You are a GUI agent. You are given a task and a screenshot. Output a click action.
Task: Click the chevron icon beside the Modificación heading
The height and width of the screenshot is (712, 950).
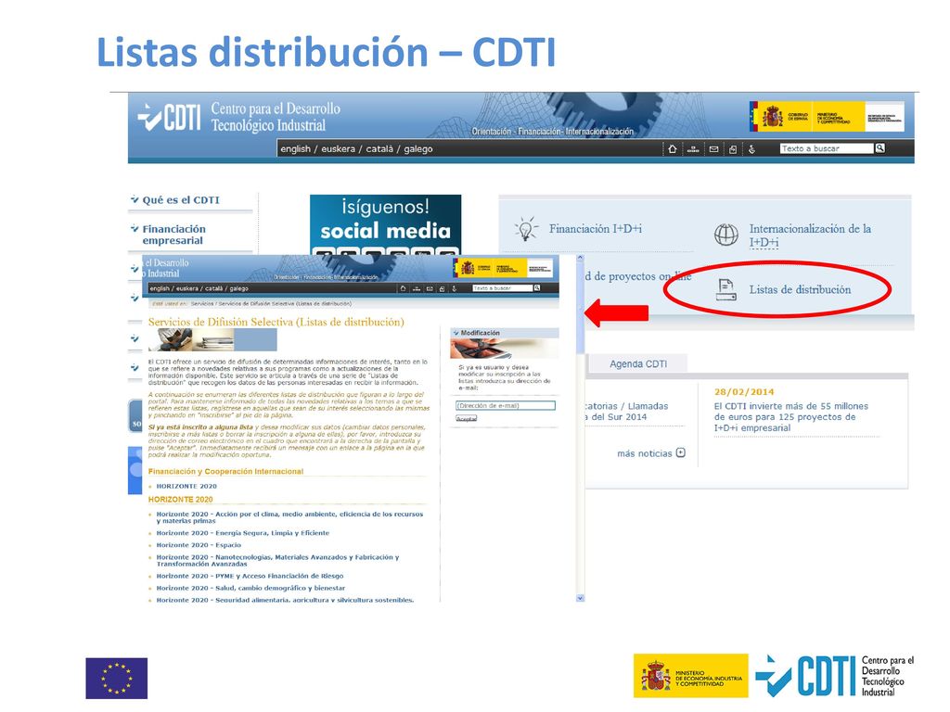pos(456,333)
